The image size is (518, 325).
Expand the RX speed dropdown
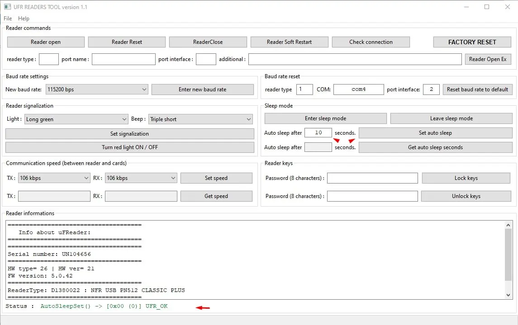click(x=141, y=178)
